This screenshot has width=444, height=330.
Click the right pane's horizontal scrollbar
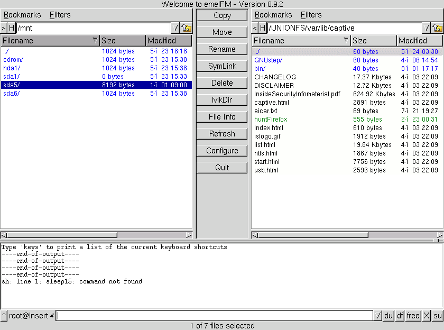313,235
